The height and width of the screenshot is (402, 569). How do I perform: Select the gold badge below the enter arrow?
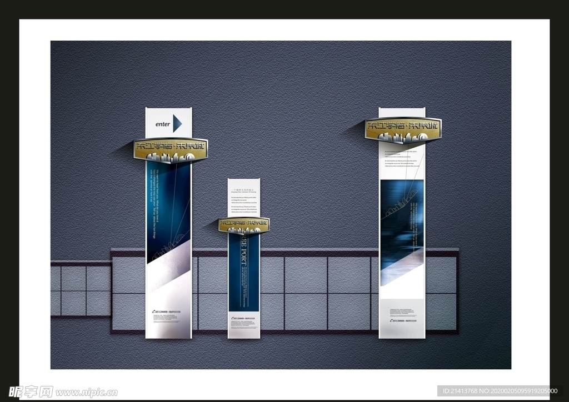click(171, 150)
